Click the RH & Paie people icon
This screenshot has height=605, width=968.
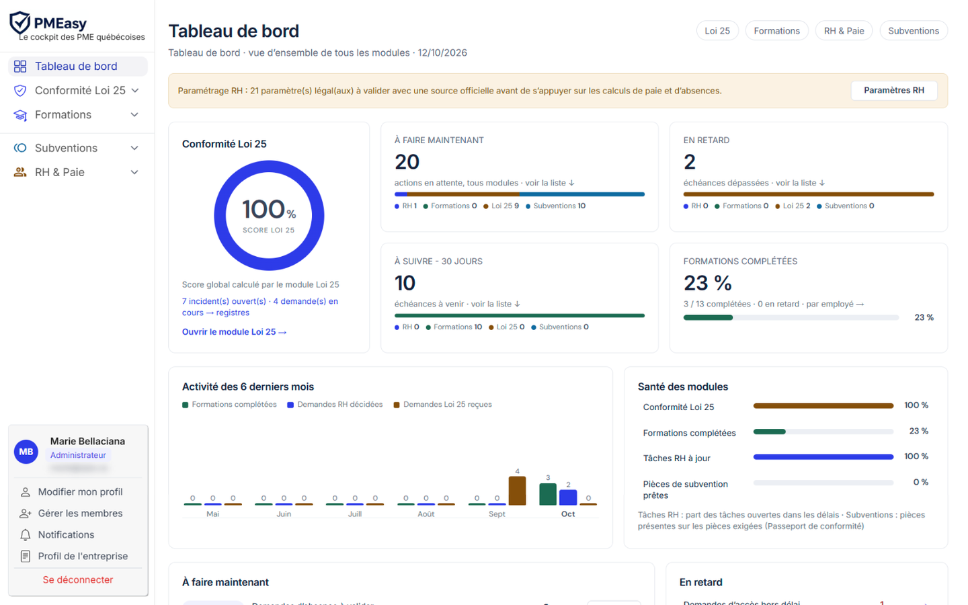tap(20, 172)
